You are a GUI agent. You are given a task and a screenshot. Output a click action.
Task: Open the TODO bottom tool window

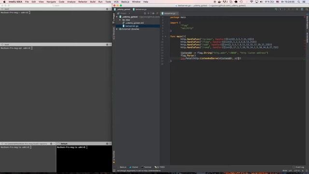pos(160,167)
